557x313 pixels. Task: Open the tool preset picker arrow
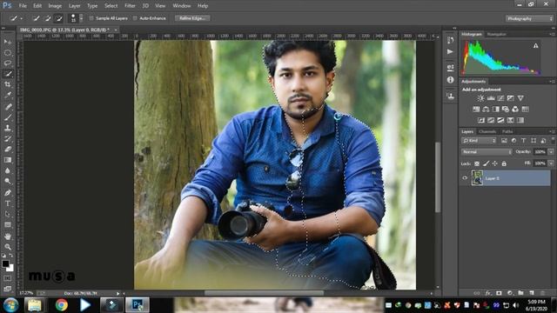(21, 18)
